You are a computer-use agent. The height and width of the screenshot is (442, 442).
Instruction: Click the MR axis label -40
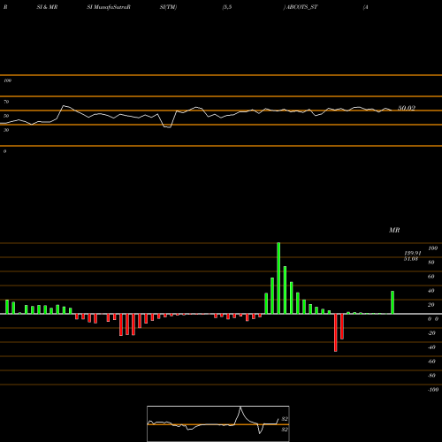431,347
